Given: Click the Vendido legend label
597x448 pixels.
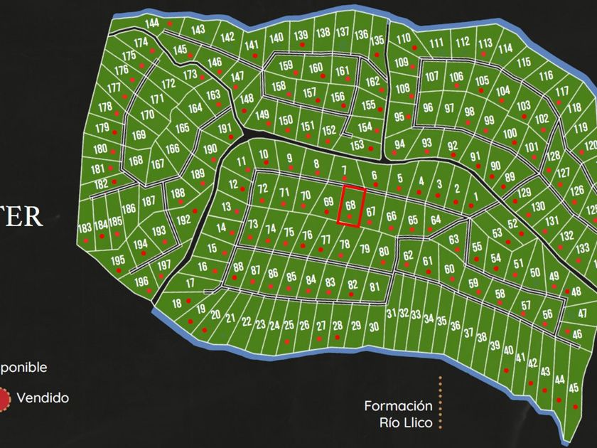Looking at the screenshot, I should point(43,398).
